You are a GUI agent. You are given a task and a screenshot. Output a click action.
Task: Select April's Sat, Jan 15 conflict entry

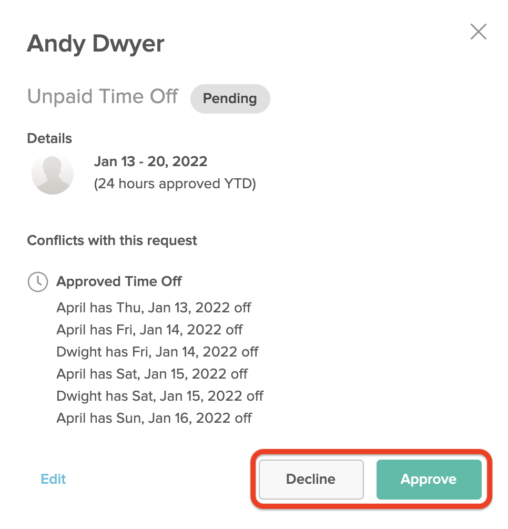[x=152, y=374]
